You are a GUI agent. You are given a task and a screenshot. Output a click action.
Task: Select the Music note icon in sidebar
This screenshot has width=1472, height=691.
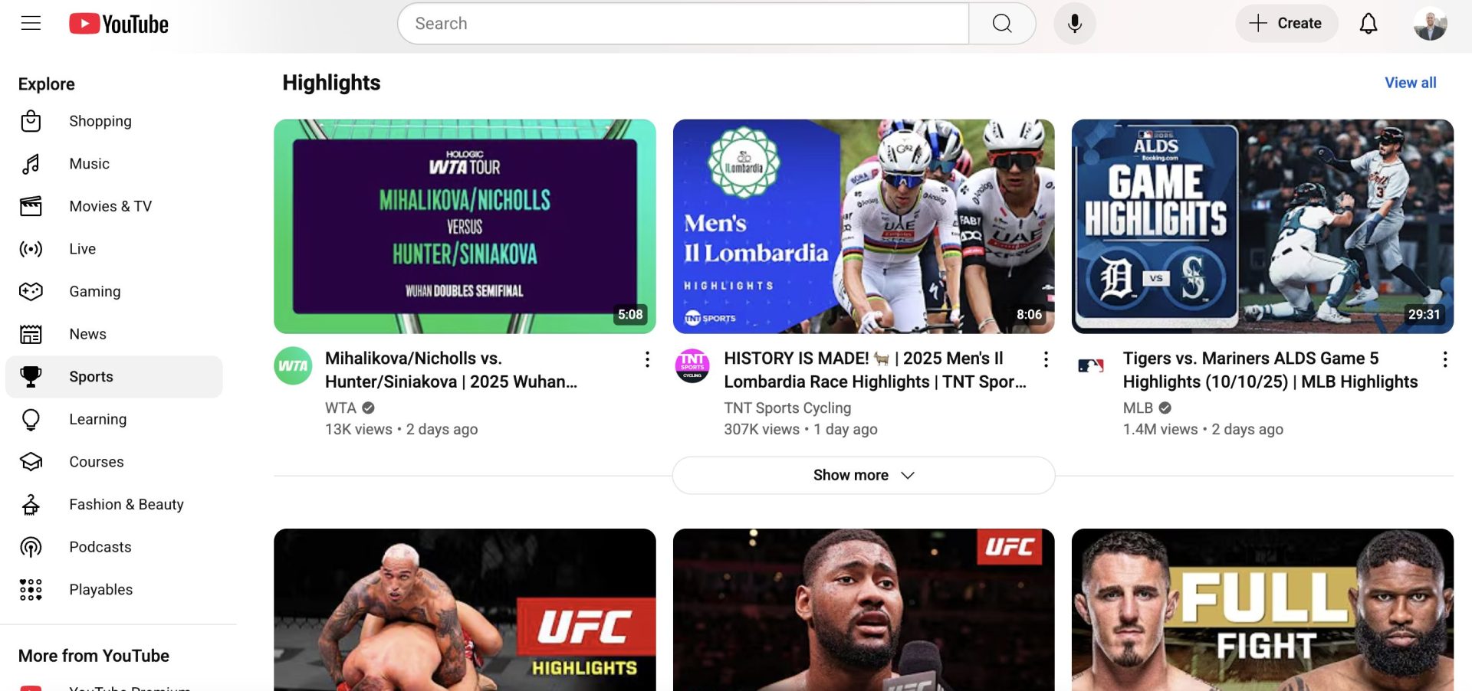click(x=31, y=163)
